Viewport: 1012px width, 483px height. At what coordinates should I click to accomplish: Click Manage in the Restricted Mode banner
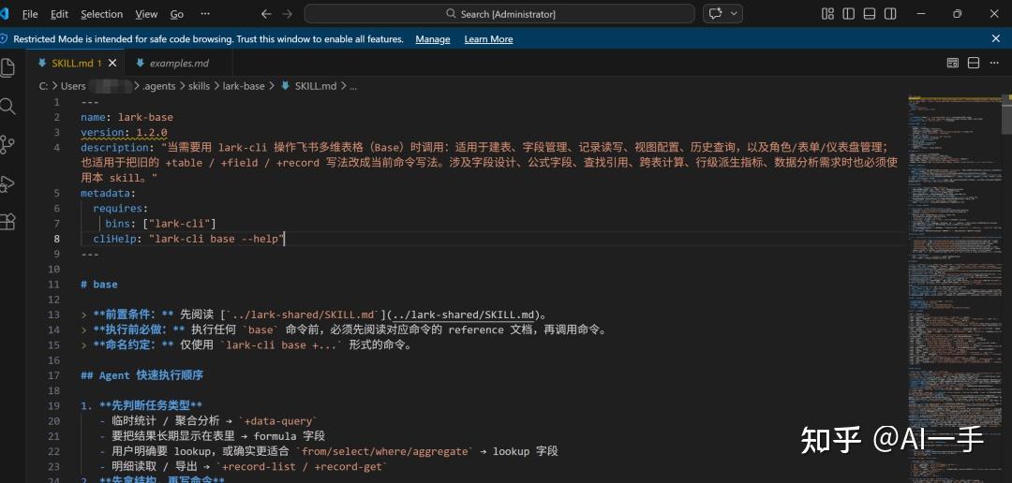pyautogui.click(x=432, y=39)
